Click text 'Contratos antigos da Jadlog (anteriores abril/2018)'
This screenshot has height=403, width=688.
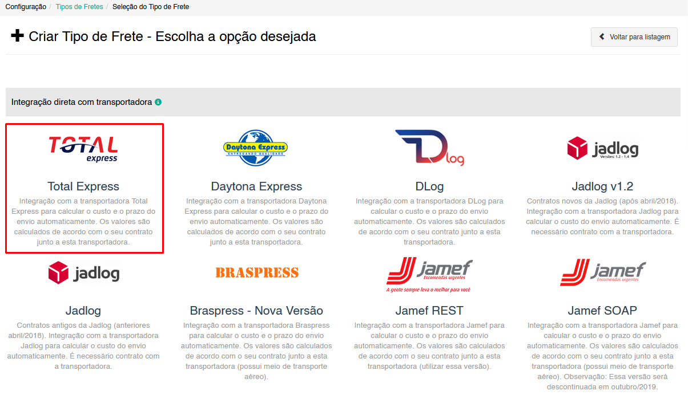83,331
